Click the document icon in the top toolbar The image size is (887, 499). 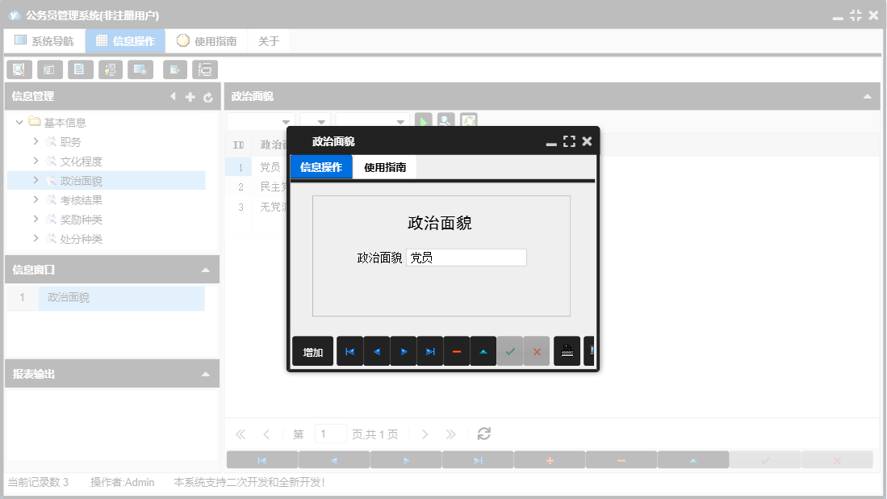pos(80,69)
